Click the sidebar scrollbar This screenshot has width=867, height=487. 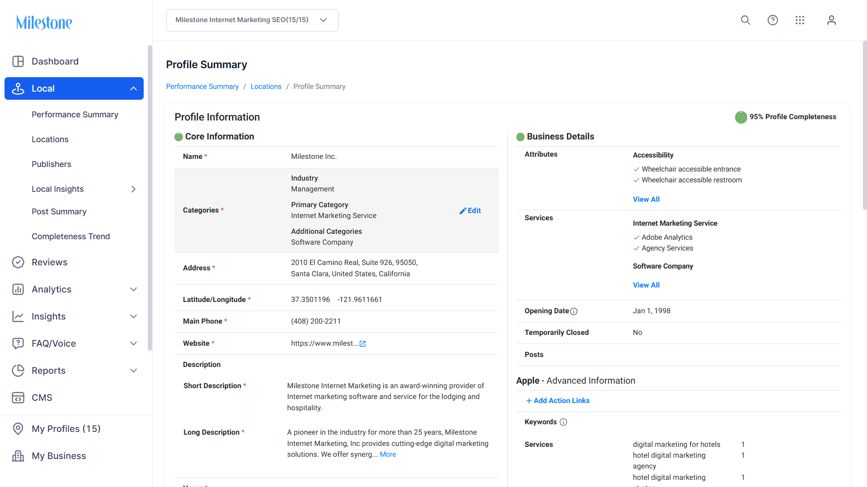[x=150, y=198]
